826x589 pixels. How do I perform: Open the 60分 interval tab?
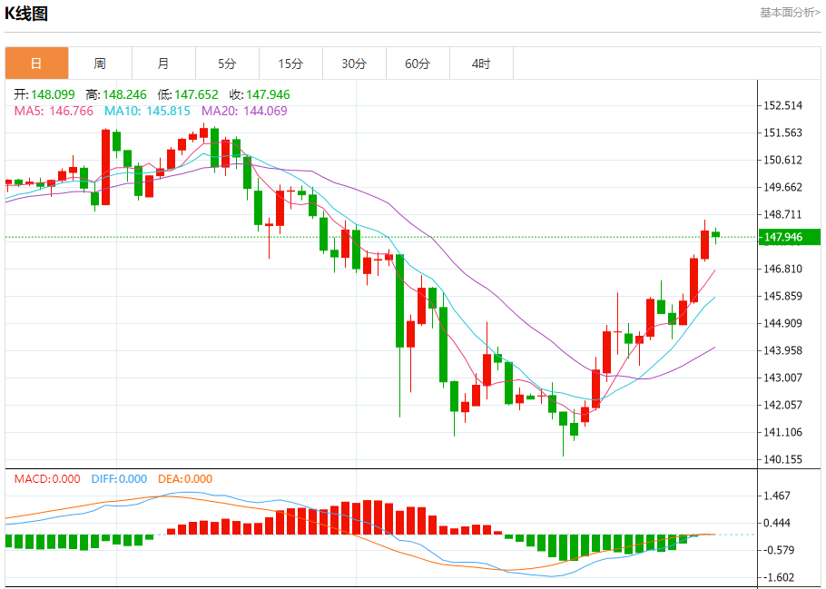tap(418, 64)
